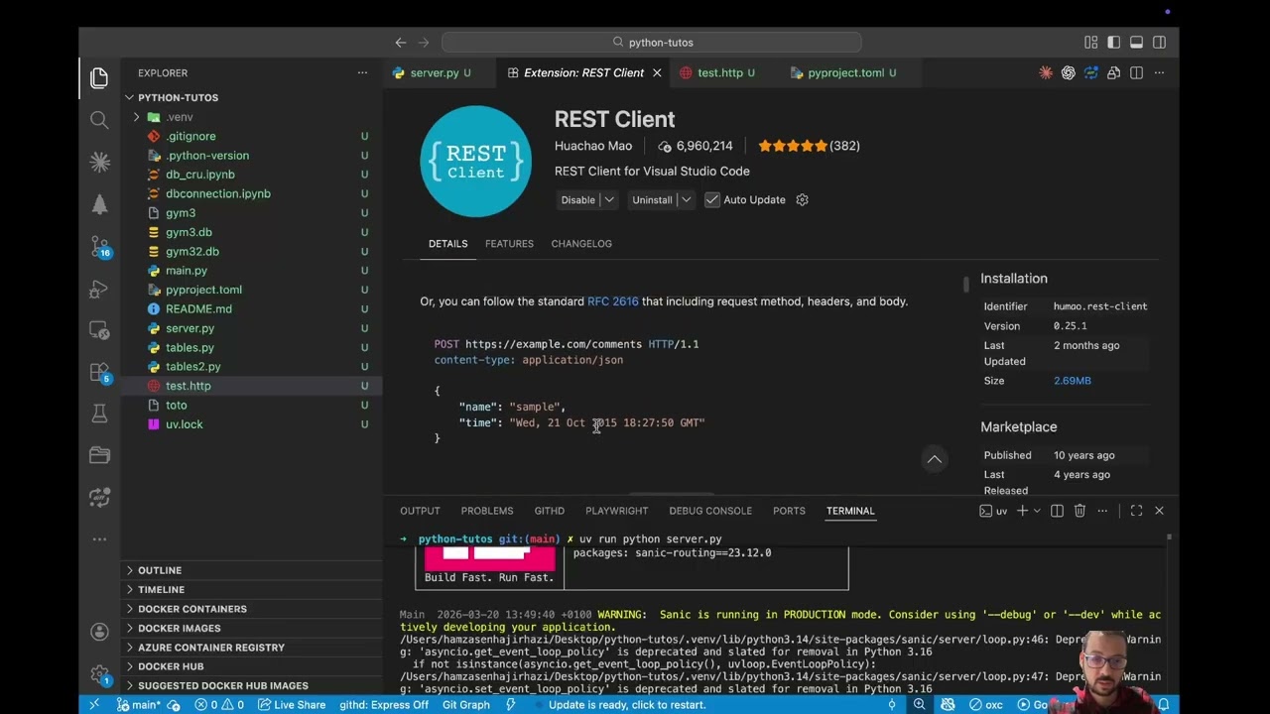The width and height of the screenshot is (1270, 714).
Task: Open the remote window icon in status bar
Action: (94, 704)
